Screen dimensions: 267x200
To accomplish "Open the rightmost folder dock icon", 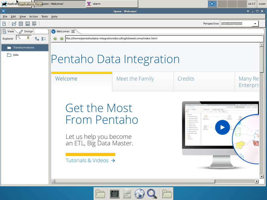I will (167, 194).
